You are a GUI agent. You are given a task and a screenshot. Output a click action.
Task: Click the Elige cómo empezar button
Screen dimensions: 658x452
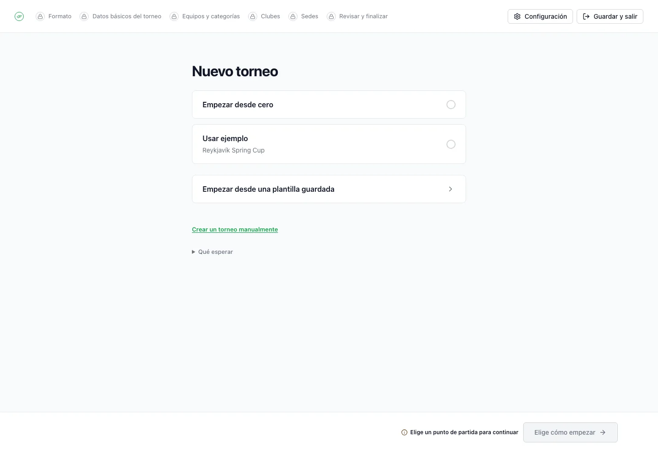[570, 432]
